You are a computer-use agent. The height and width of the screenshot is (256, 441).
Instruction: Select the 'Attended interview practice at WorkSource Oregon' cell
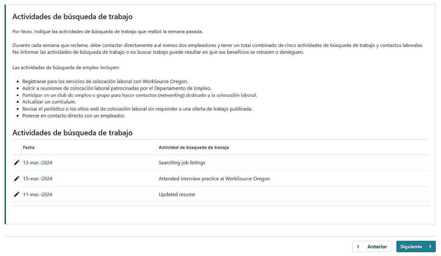(214, 179)
